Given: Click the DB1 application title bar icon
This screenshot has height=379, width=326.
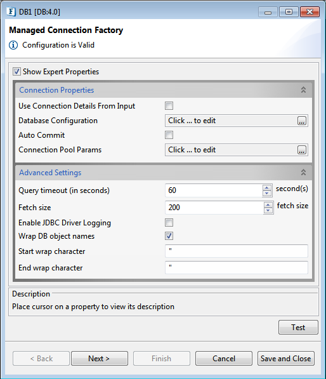Looking at the screenshot, I should (x=11, y=11).
